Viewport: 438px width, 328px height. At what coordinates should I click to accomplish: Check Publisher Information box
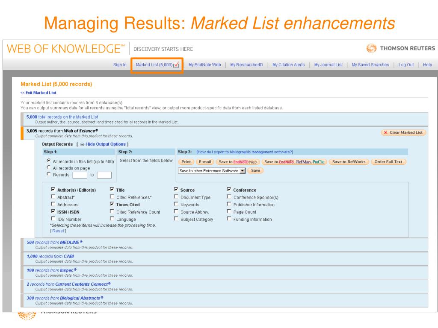(x=229, y=204)
